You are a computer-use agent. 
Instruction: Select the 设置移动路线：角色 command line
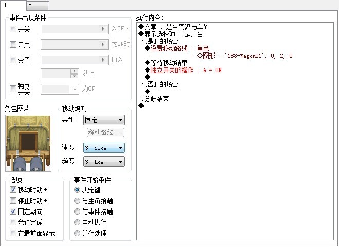click(177, 48)
